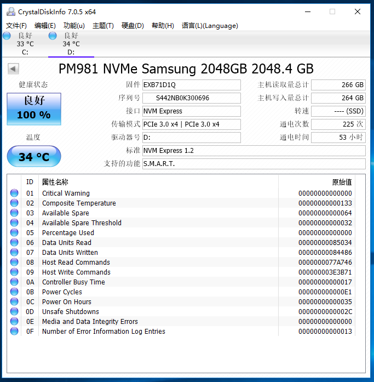
Task: Close the CrystalDiskInfo window
Action: click(x=358, y=12)
